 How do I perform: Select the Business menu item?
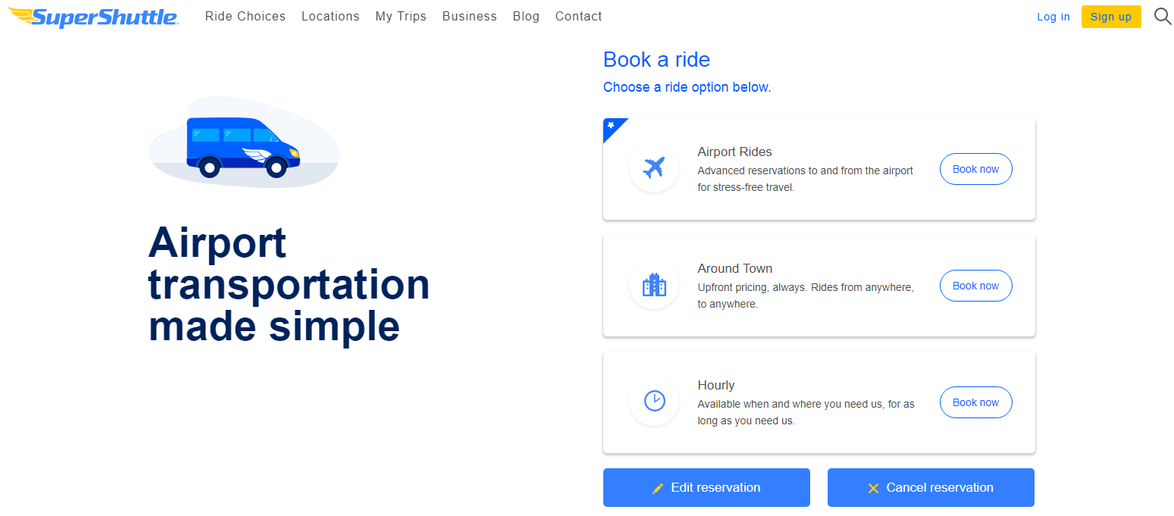tap(469, 17)
